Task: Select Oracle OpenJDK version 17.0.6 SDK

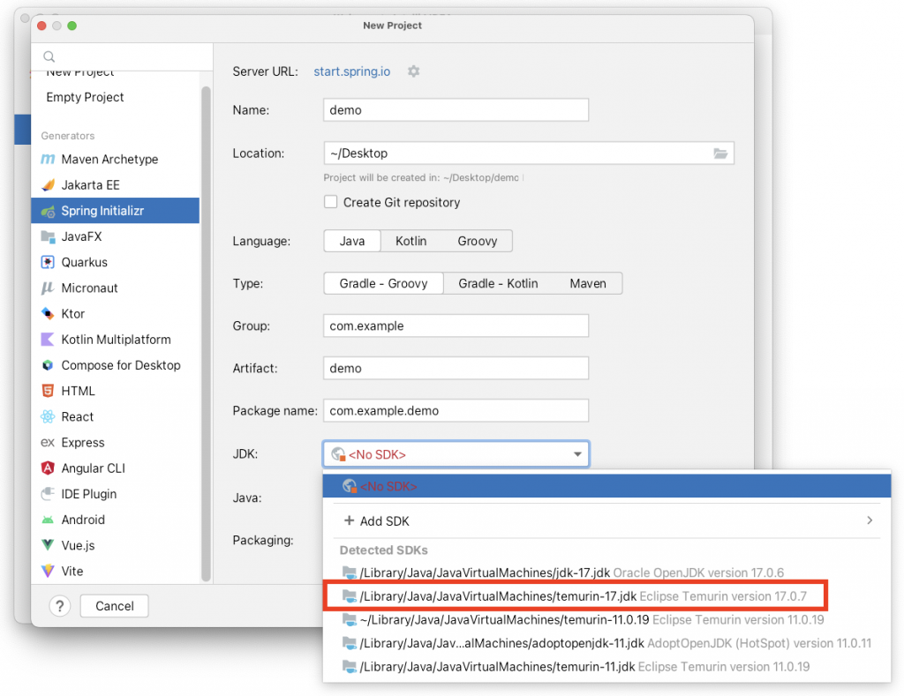Action: 606,573
